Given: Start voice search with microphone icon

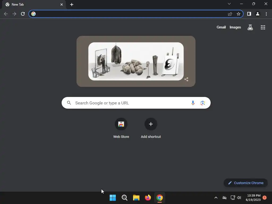Looking at the screenshot, I should 193,103.
